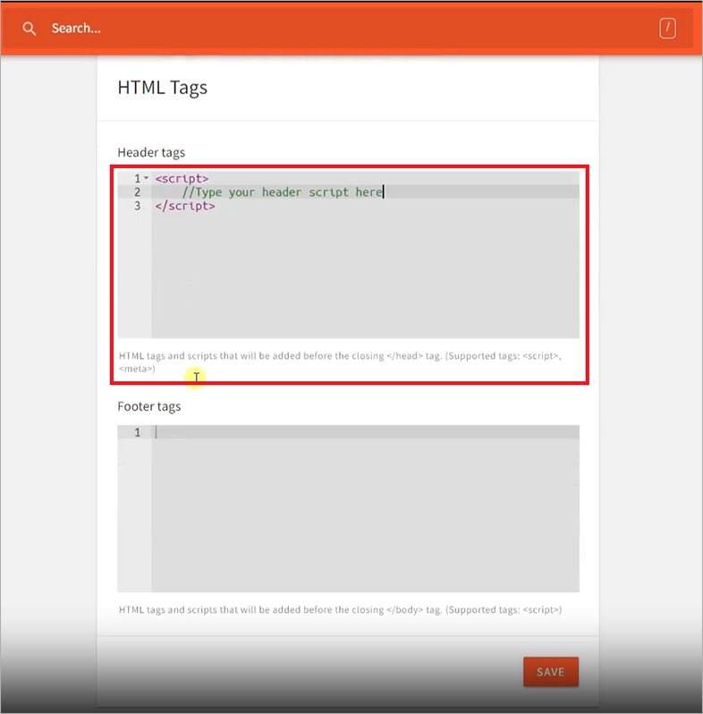
Task: Click the magnifier search icon
Action: pos(30,29)
